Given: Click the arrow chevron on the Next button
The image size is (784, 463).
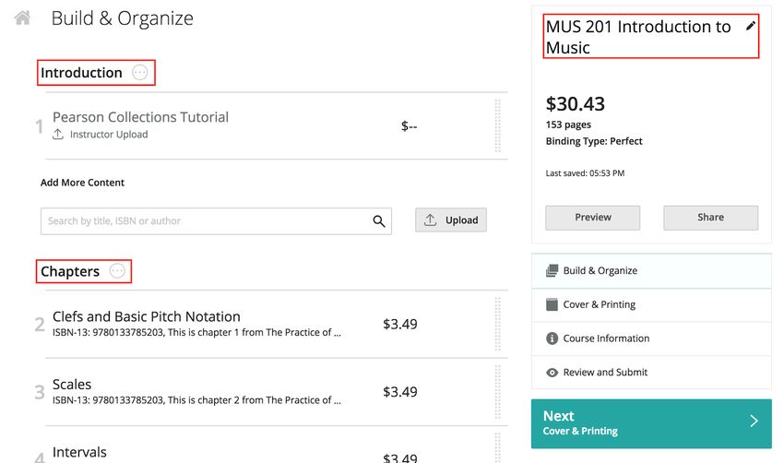Looking at the screenshot, I should coord(754,421).
